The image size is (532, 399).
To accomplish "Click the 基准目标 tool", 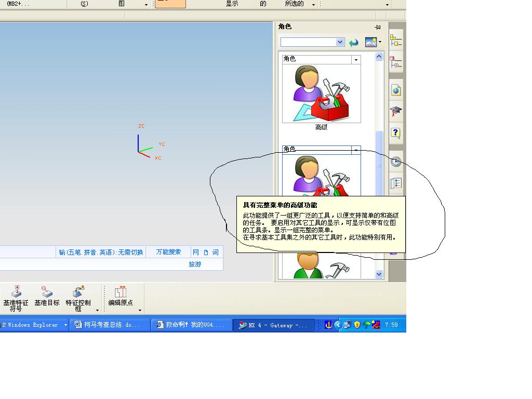I will [47, 296].
